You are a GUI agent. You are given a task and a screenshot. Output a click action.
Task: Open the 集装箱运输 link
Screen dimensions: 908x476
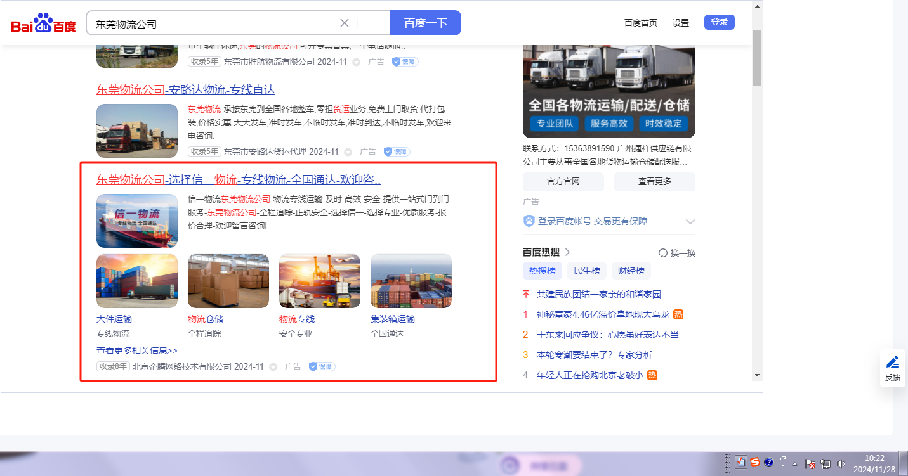click(393, 319)
